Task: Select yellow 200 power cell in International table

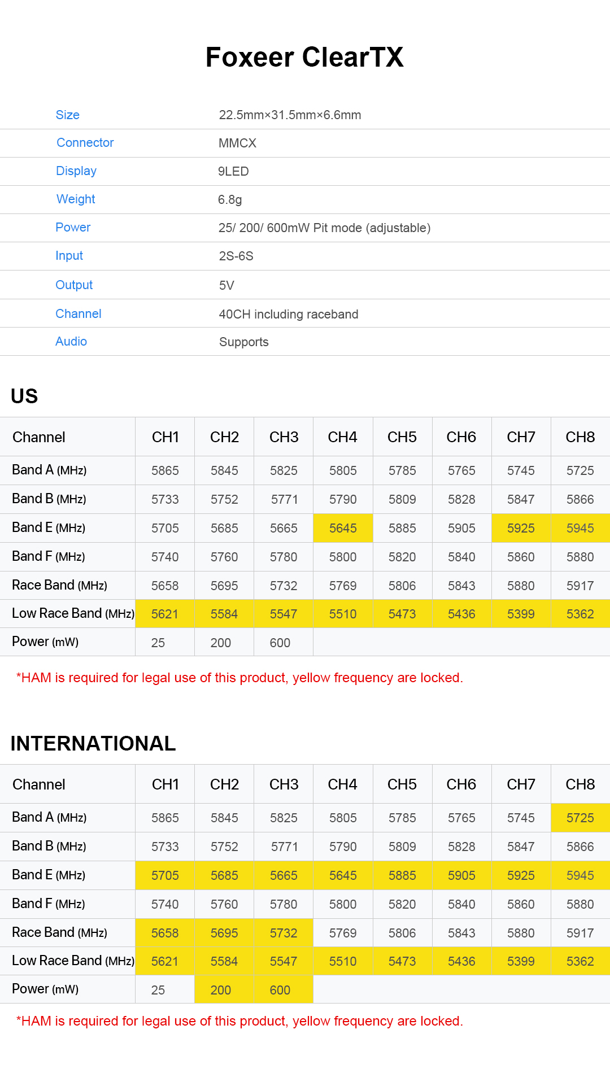Action: point(221,990)
